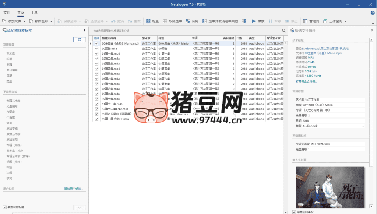
Task: Switch to the 工具 (tools) tab
Action: pyautogui.click(x=34, y=12)
